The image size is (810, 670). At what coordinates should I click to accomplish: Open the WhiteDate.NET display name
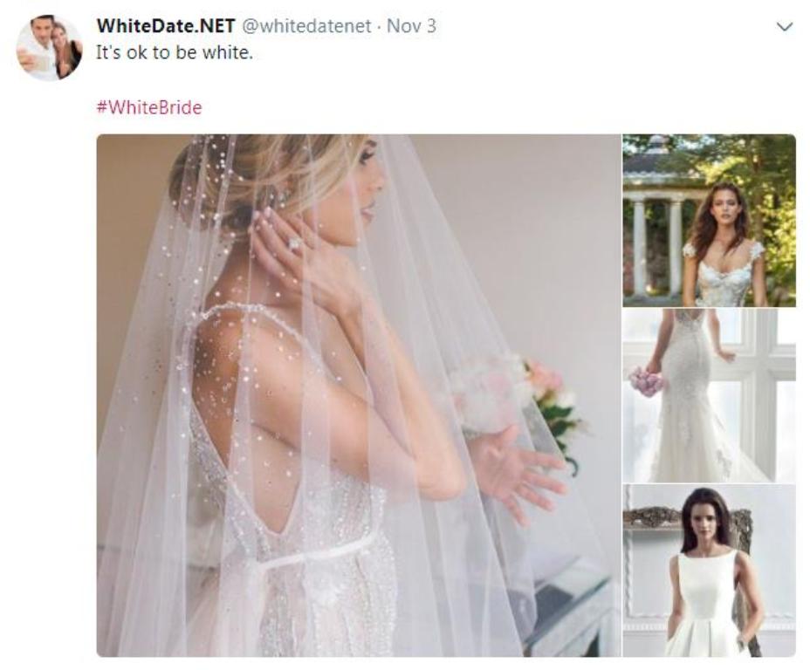coord(166,26)
